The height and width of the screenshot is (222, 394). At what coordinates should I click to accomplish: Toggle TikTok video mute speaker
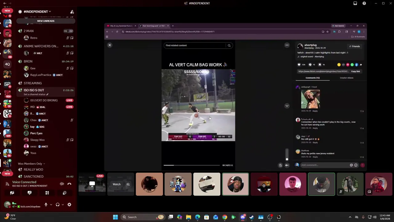tap(287, 165)
